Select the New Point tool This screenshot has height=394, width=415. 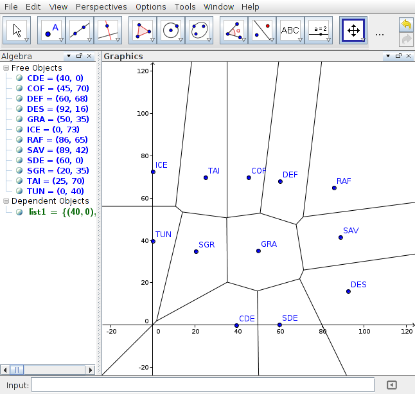coord(51,30)
